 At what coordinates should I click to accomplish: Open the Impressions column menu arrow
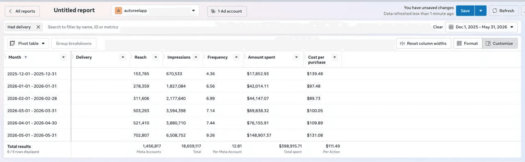pyautogui.click(x=196, y=57)
